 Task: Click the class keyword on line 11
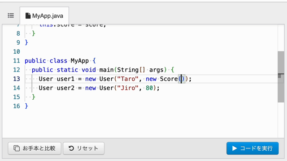pos(58,61)
